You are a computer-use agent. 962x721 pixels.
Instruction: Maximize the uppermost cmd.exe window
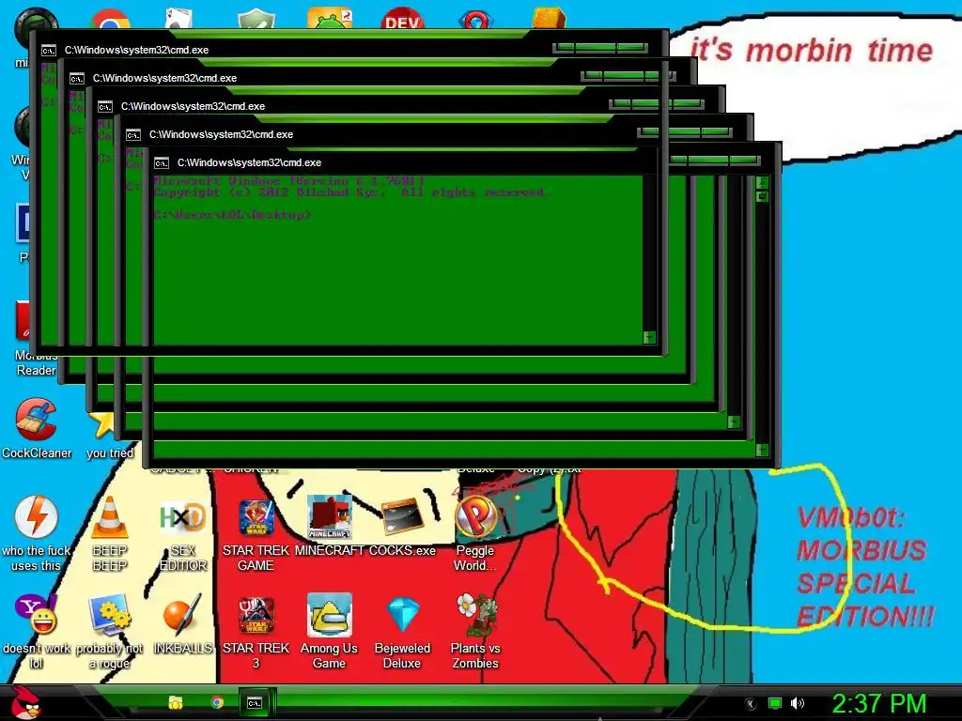click(x=596, y=47)
